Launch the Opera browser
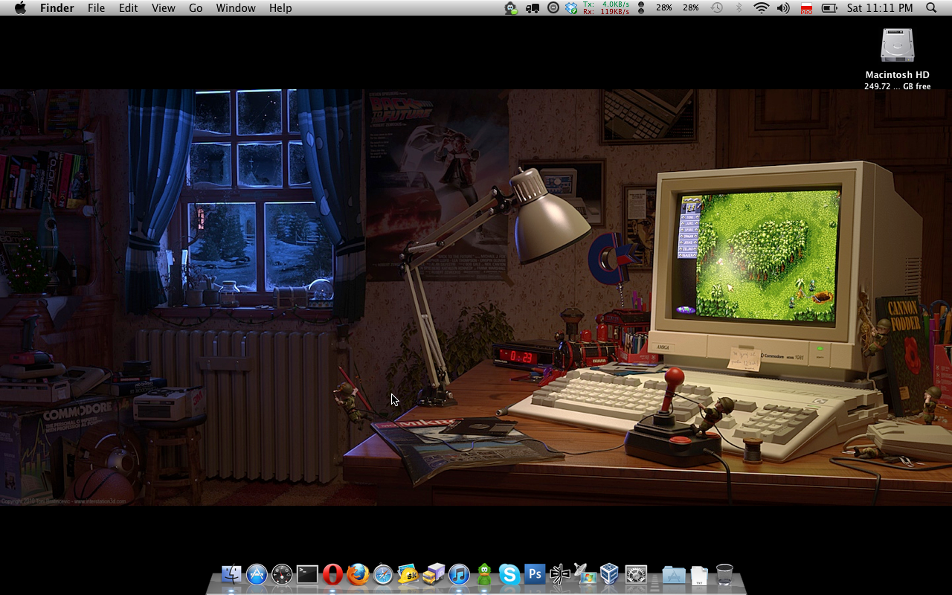Screen dimensions: 952x595 coord(332,574)
